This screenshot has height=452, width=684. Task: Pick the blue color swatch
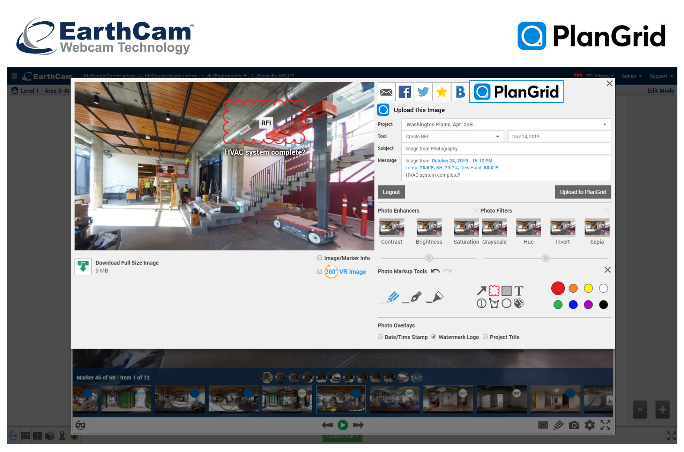pyautogui.click(x=573, y=305)
